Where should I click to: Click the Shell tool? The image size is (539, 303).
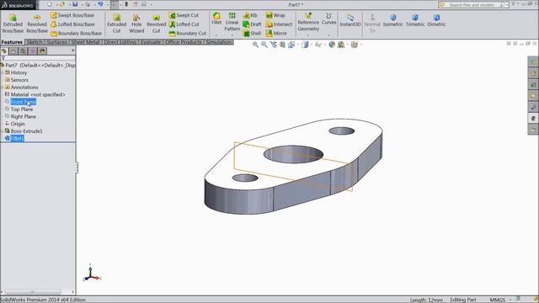tap(252, 34)
